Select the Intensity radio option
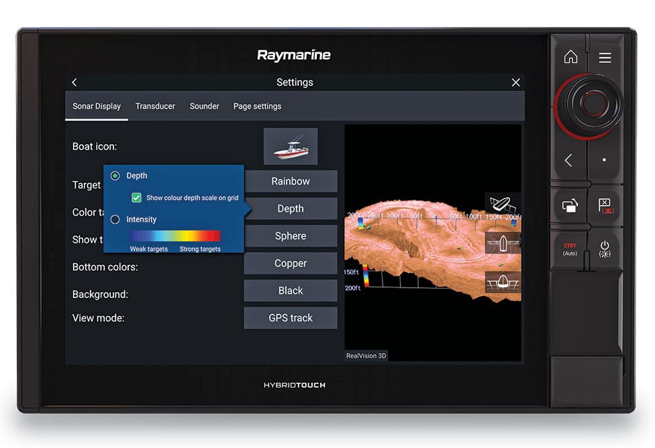This screenshot has width=655, height=448. tap(115, 219)
